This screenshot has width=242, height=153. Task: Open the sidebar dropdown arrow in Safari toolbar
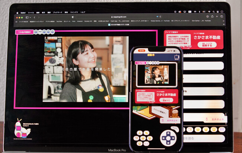pos(30,18)
